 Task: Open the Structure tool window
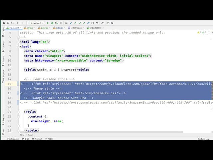click(x=3, y=46)
